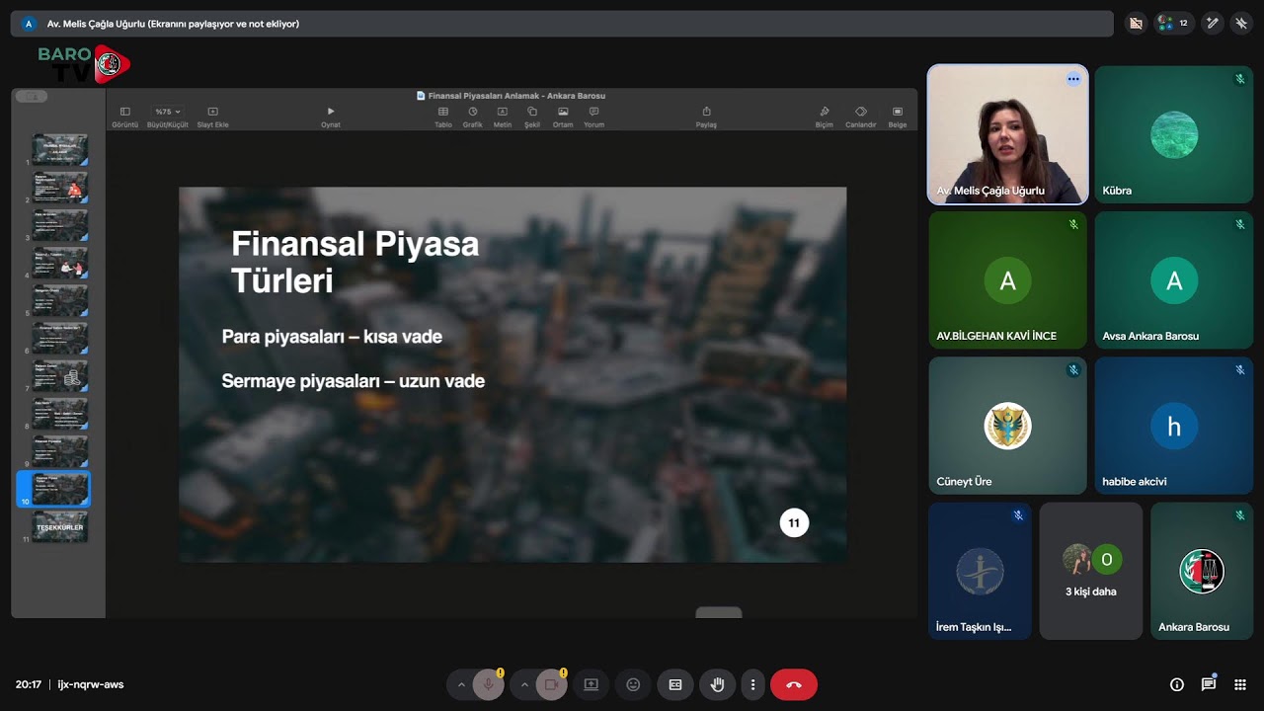Insert a table with Tablo icon
The height and width of the screenshot is (711, 1264).
[x=443, y=117]
